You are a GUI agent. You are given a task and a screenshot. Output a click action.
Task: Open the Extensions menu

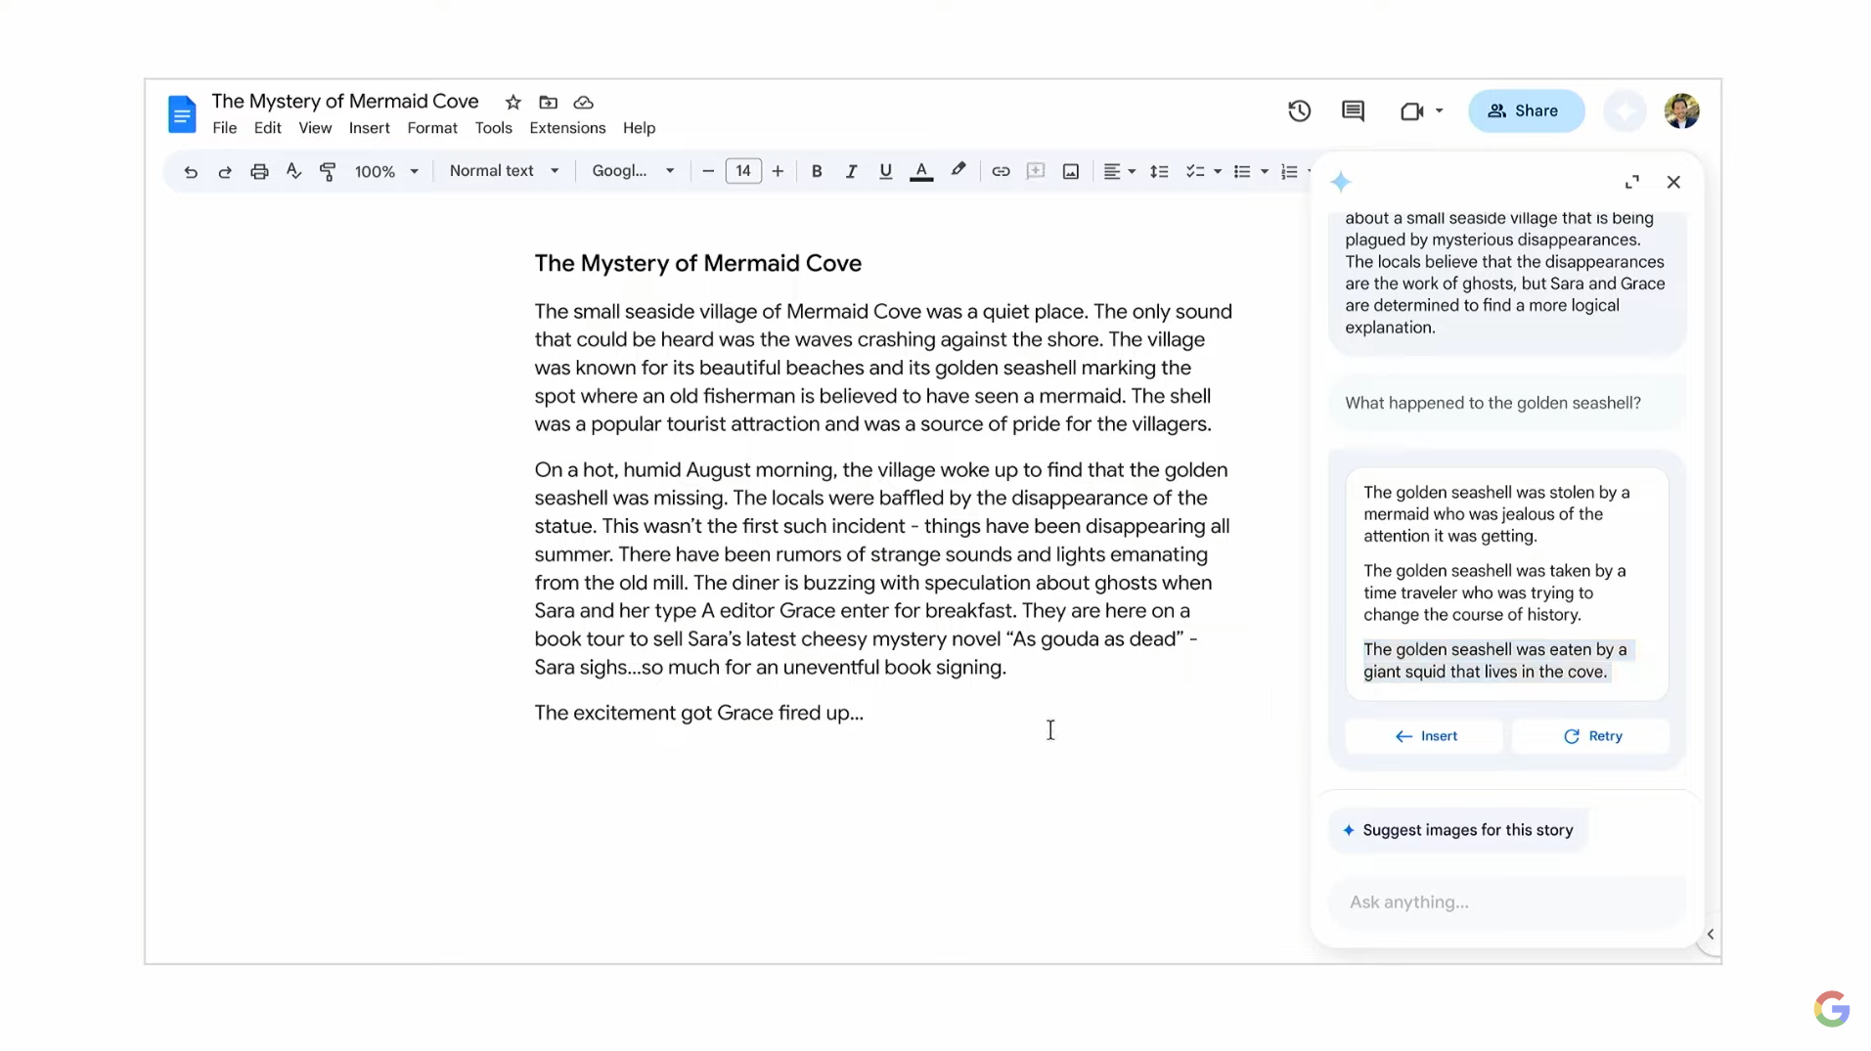point(567,128)
